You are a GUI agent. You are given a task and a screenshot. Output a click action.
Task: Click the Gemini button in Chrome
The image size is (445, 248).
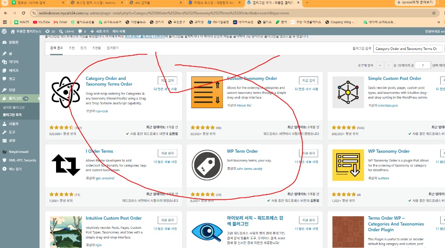[x=415, y=3]
